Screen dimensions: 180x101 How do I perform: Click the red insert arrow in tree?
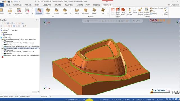(3, 57)
